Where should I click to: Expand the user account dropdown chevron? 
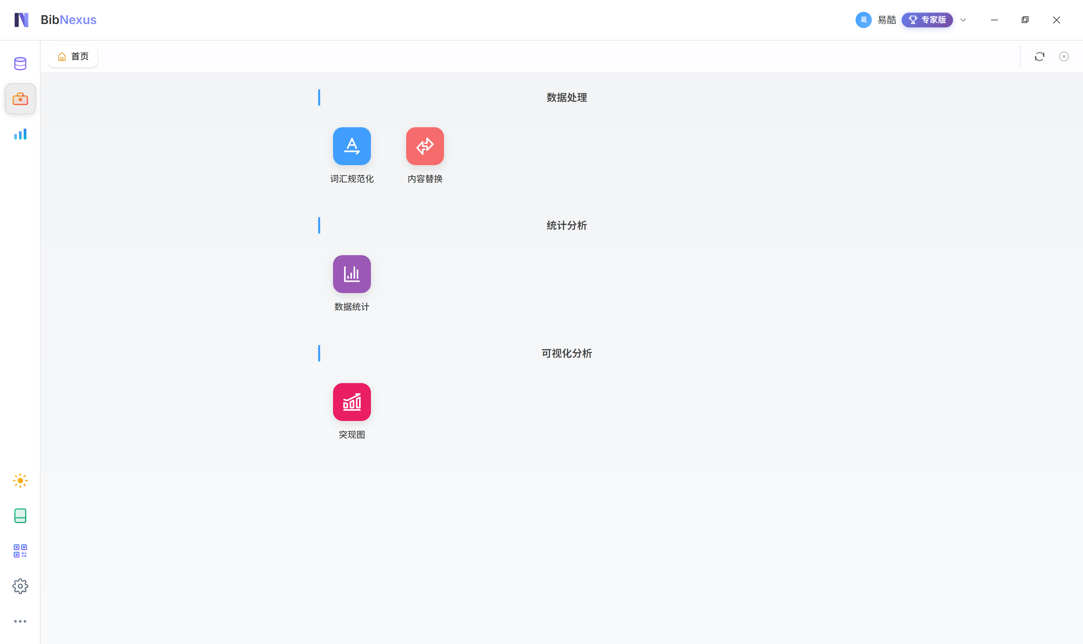[x=963, y=20]
